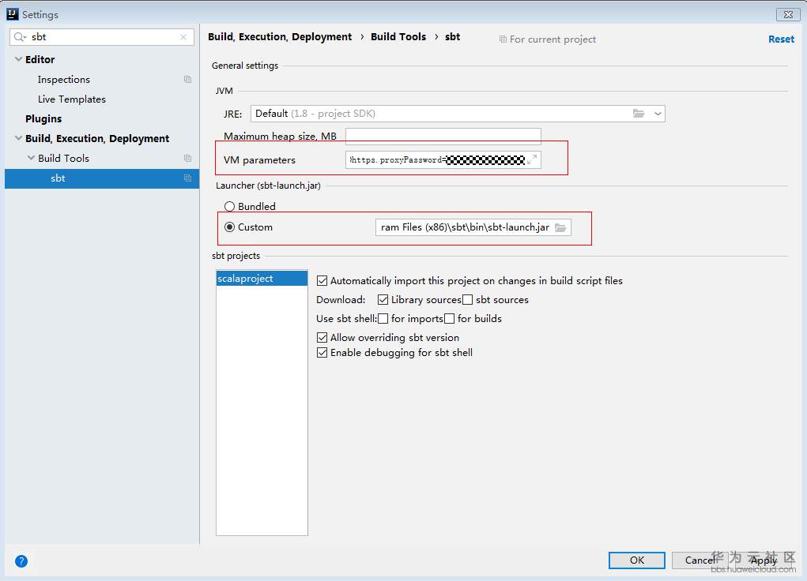Enable sbt shell for builds
This screenshot has width=807, height=581.
point(449,319)
